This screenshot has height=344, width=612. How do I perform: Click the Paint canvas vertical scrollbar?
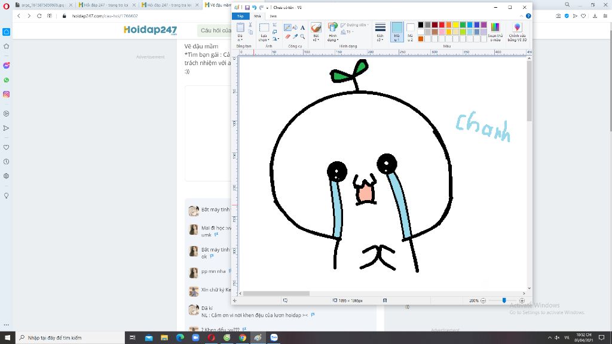tap(530, 91)
